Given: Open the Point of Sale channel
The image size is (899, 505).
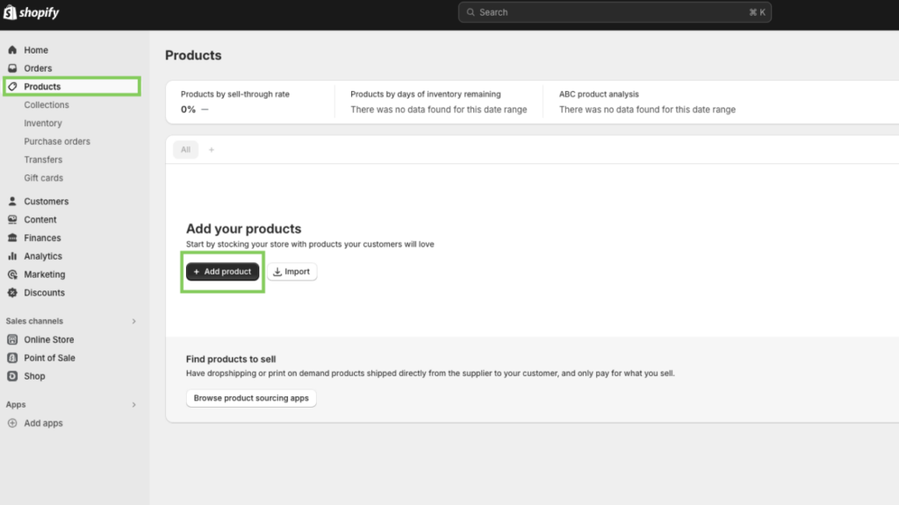Looking at the screenshot, I should click(x=13, y=358).
